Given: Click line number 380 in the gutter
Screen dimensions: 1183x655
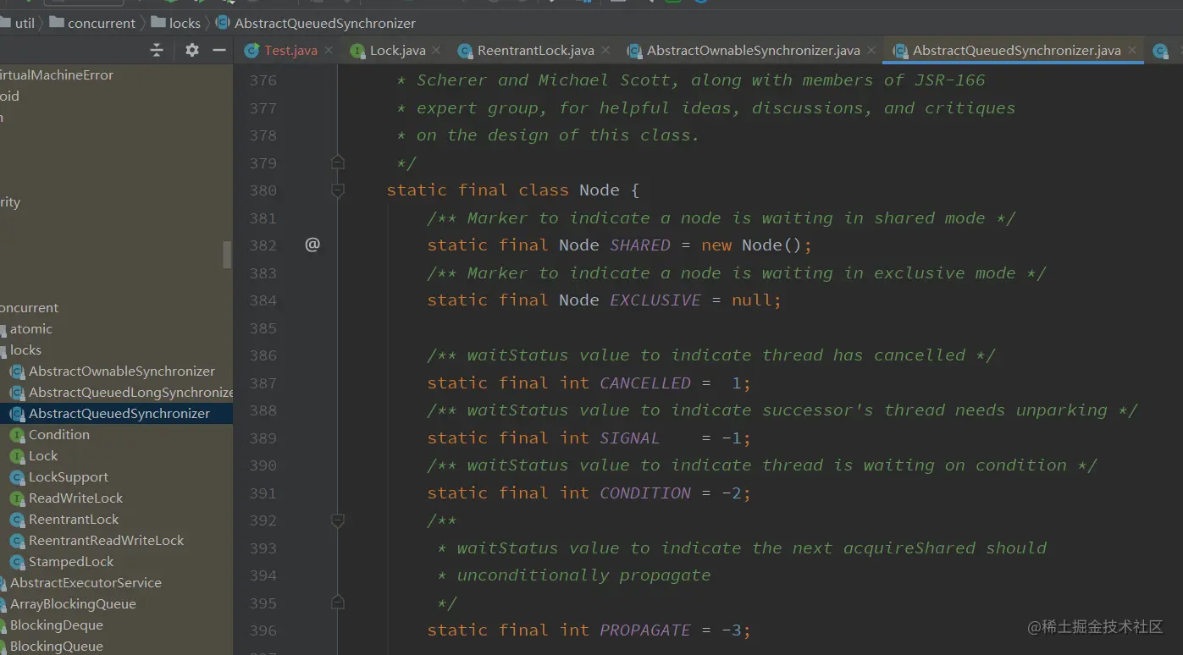Looking at the screenshot, I should (x=263, y=190).
